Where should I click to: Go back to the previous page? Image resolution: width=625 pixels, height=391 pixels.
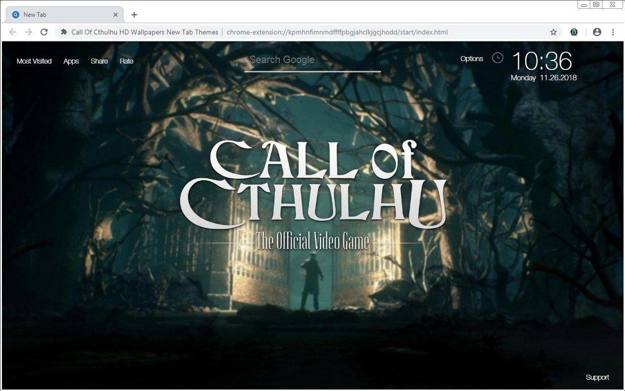(13, 32)
